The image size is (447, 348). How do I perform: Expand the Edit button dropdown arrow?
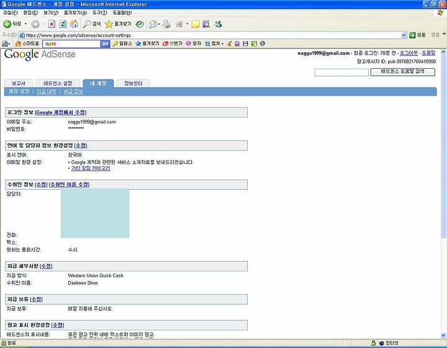tap(187, 24)
